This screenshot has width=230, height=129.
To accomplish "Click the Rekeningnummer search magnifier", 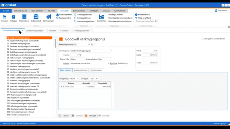I will point(92,44).
